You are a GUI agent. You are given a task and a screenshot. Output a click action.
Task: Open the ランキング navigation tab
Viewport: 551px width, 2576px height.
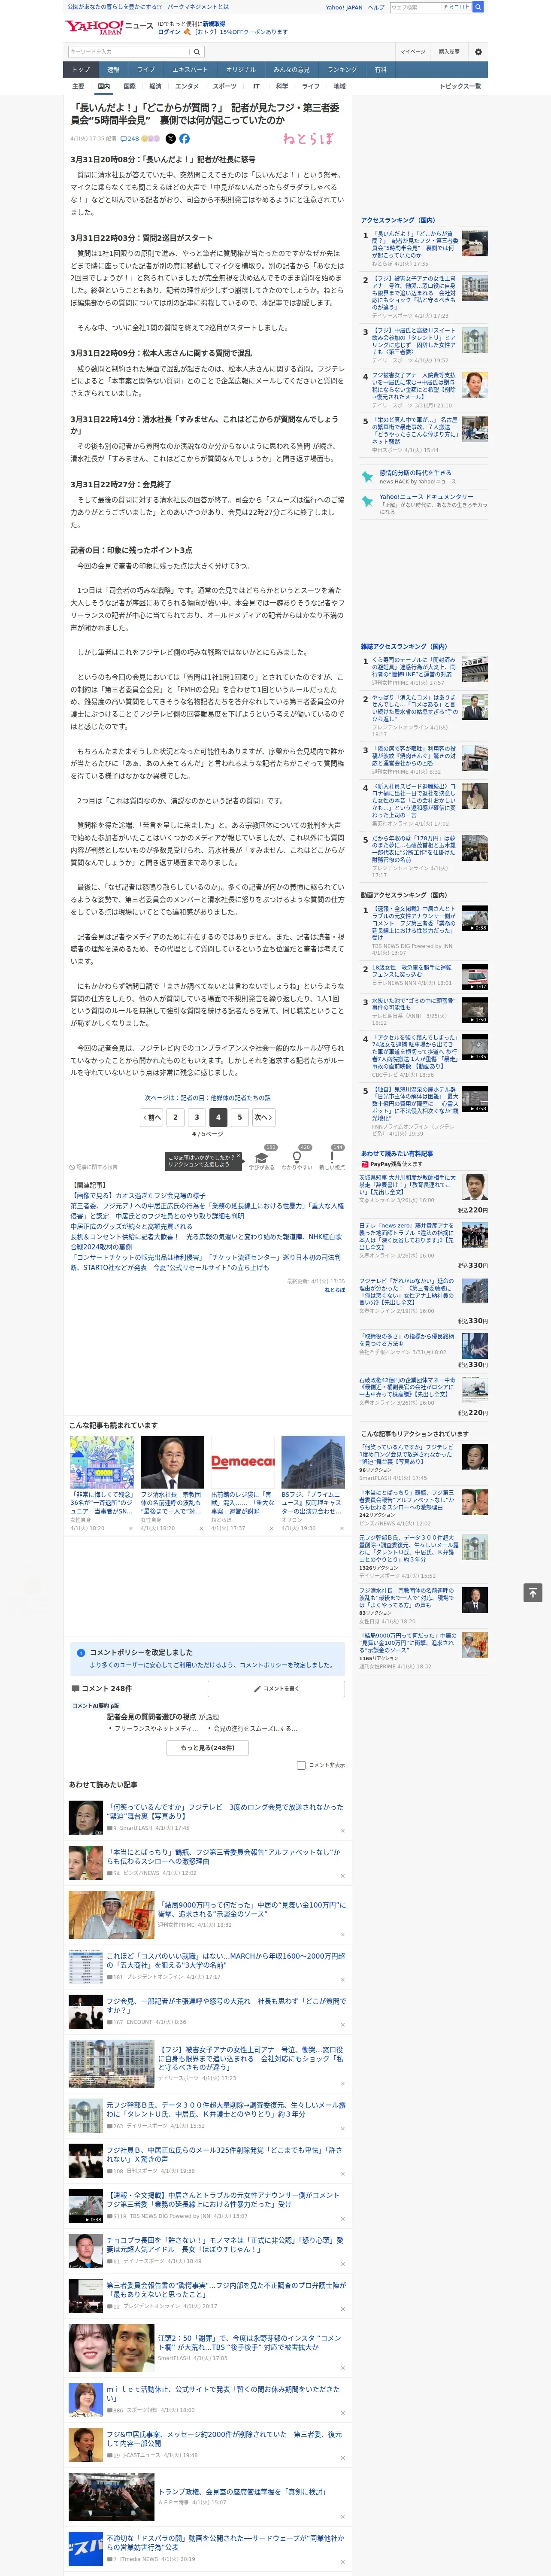pos(343,70)
